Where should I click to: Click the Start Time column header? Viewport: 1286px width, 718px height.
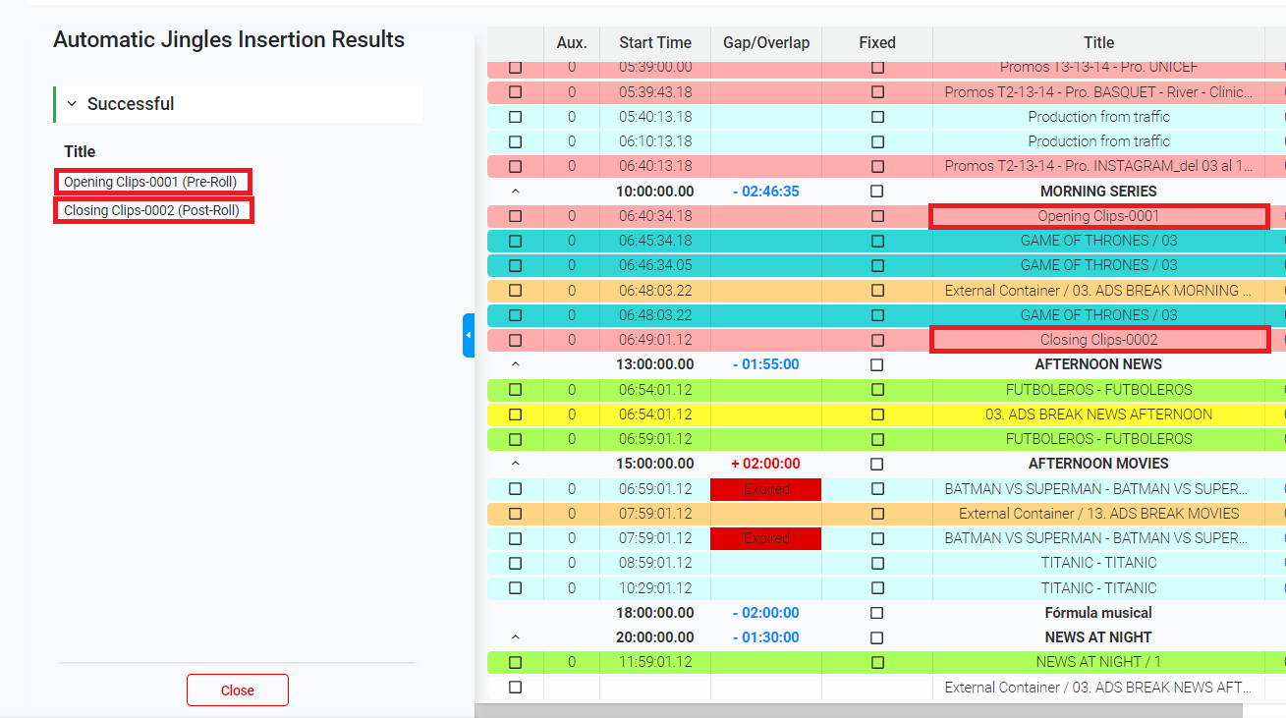point(655,43)
